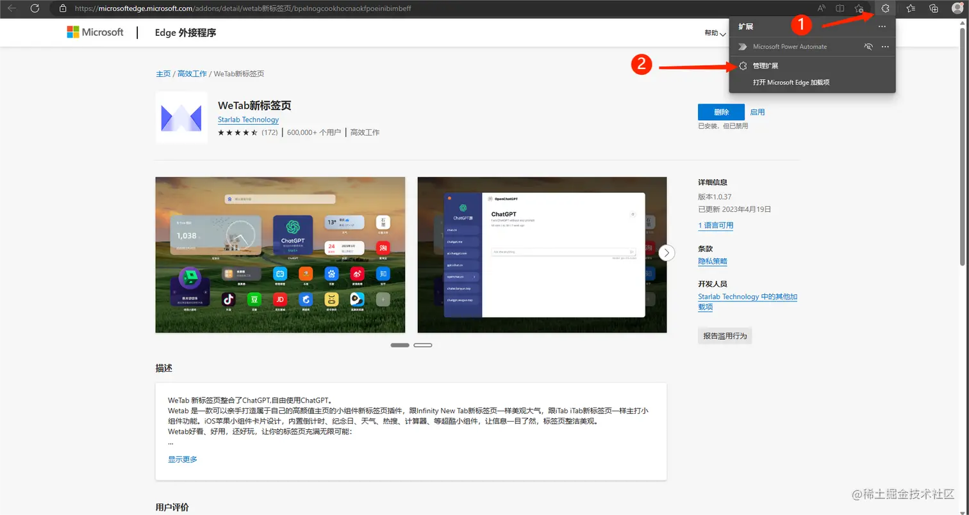Click the address bar URL field
Image resolution: width=969 pixels, height=515 pixels.
click(x=242, y=9)
